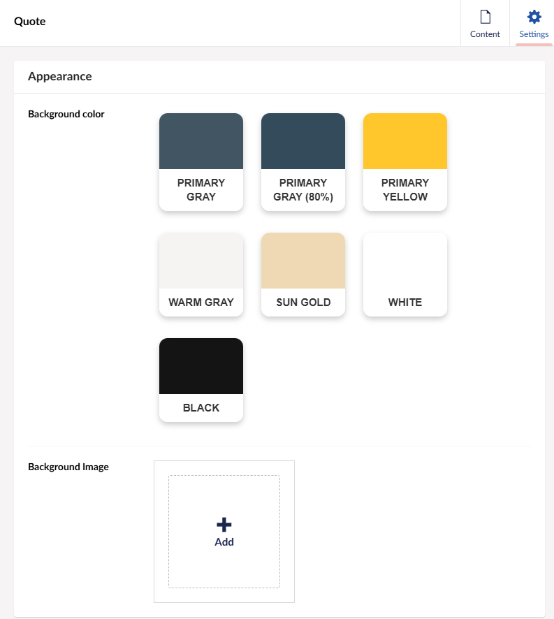554x619 pixels.
Task: Click the Quote title at top
Action: [30, 22]
